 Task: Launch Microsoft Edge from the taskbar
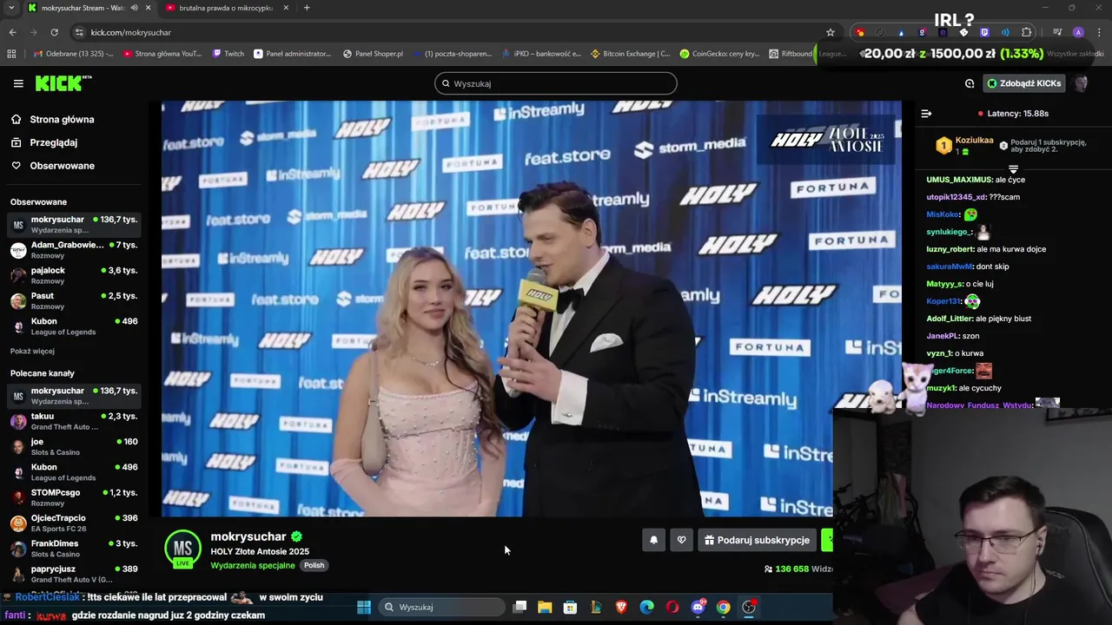click(x=646, y=607)
